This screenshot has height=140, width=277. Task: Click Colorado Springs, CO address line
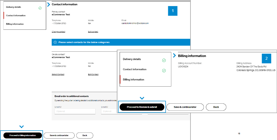(256, 70)
